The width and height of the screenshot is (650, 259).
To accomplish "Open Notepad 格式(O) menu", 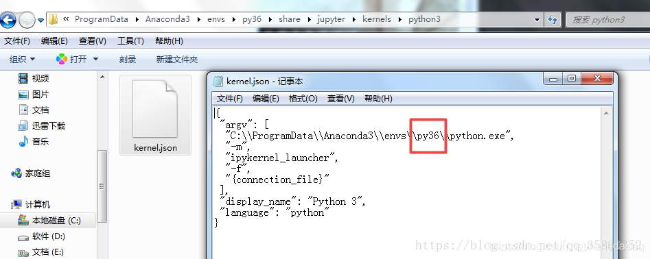I will (303, 99).
